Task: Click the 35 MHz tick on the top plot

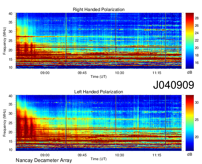Action: coord(11,22)
